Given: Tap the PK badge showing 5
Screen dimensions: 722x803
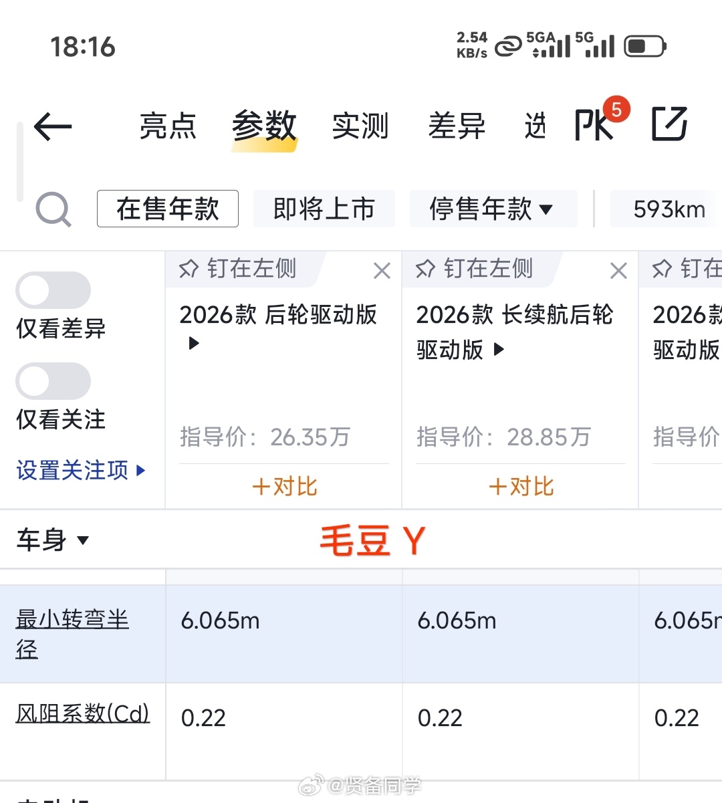Looking at the screenshot, I should [x=616, y=110].
